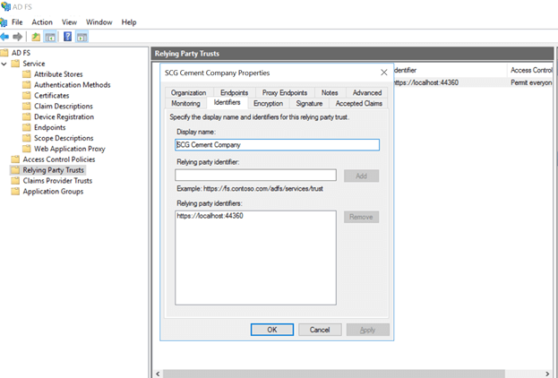Click the Access Control column header

(532, 70)
